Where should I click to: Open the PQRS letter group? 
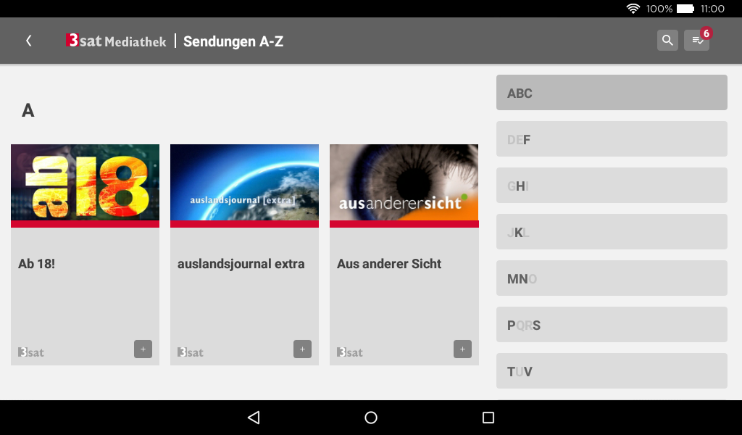612,324
